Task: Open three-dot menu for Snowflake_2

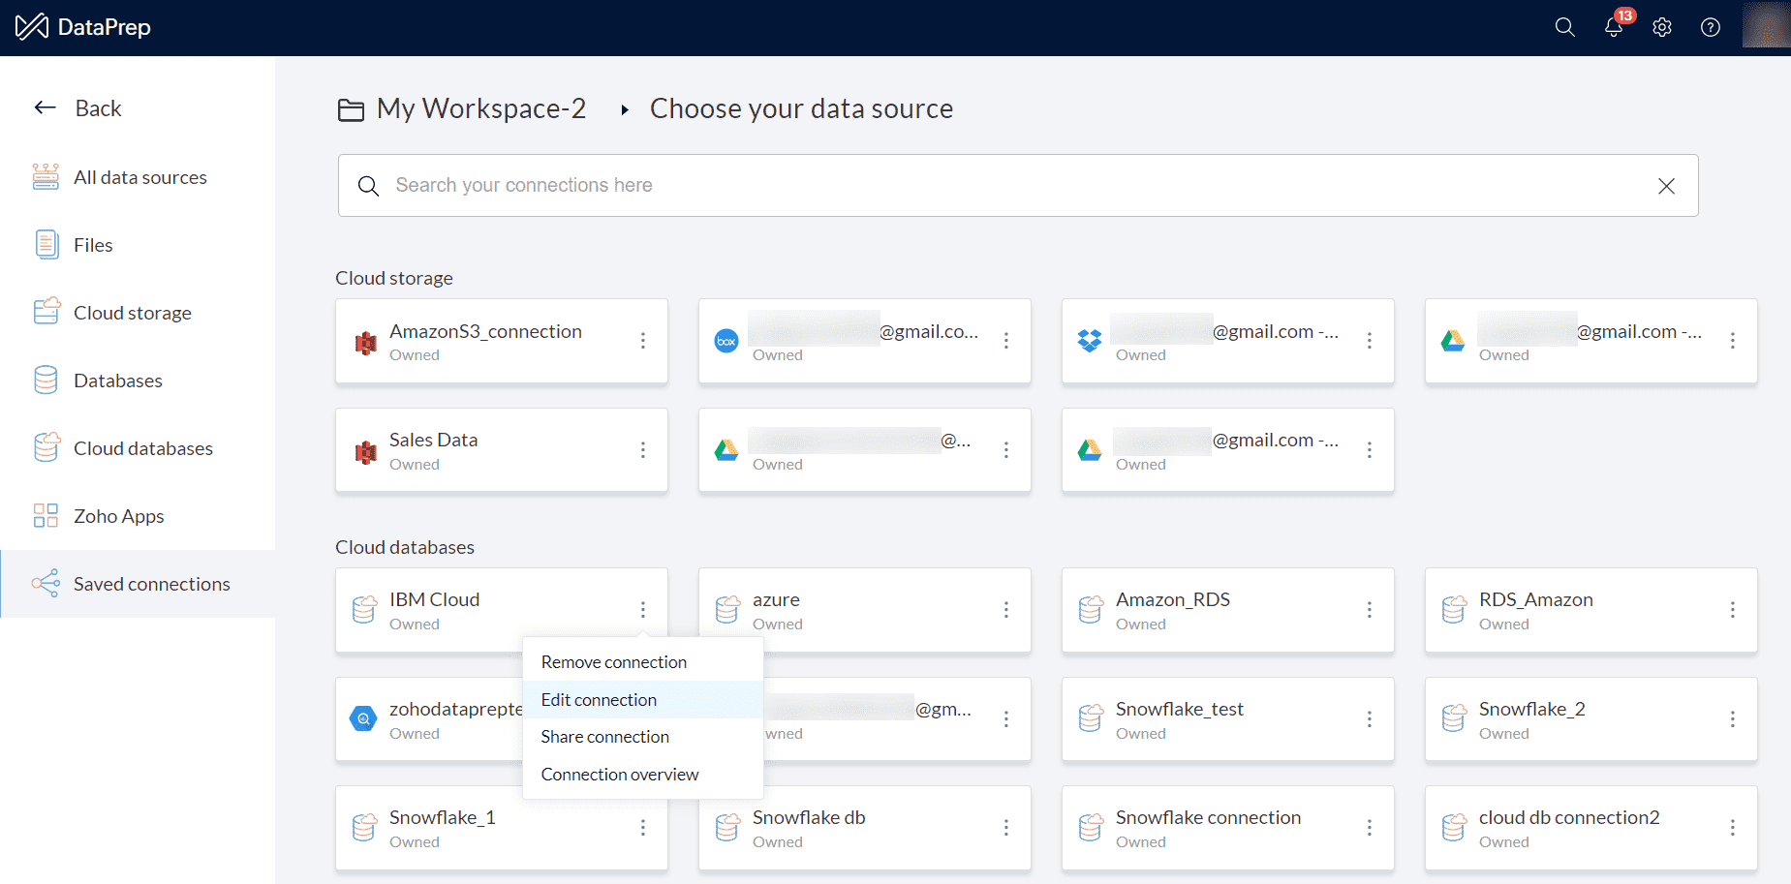Action: 1733,719
